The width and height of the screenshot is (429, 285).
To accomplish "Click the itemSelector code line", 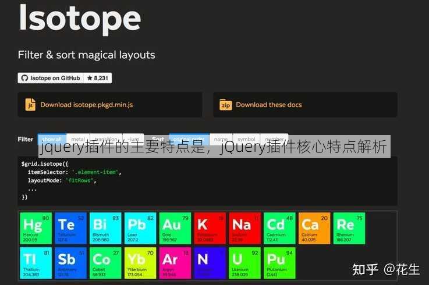I will coord(74,172).
